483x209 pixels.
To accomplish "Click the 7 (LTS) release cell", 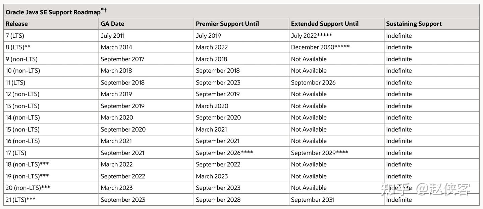I will pos(15,36).
